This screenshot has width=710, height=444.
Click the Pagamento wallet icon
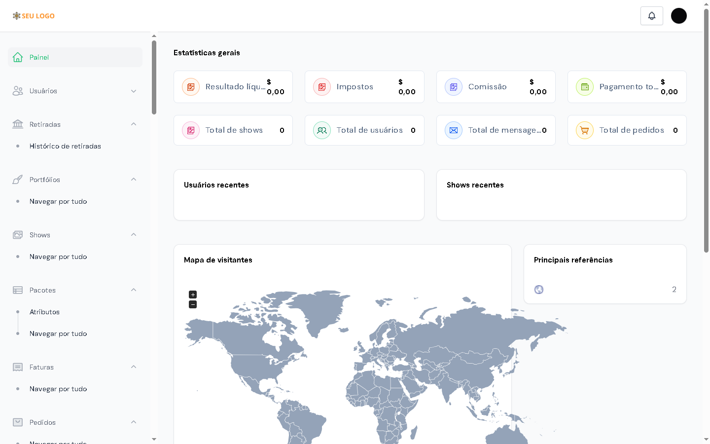pos(584,87)
